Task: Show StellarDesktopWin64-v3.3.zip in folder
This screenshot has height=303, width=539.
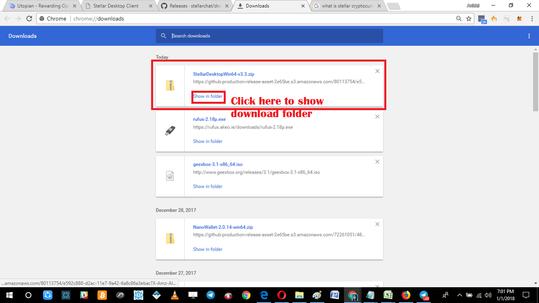Action: pos(208,96)
